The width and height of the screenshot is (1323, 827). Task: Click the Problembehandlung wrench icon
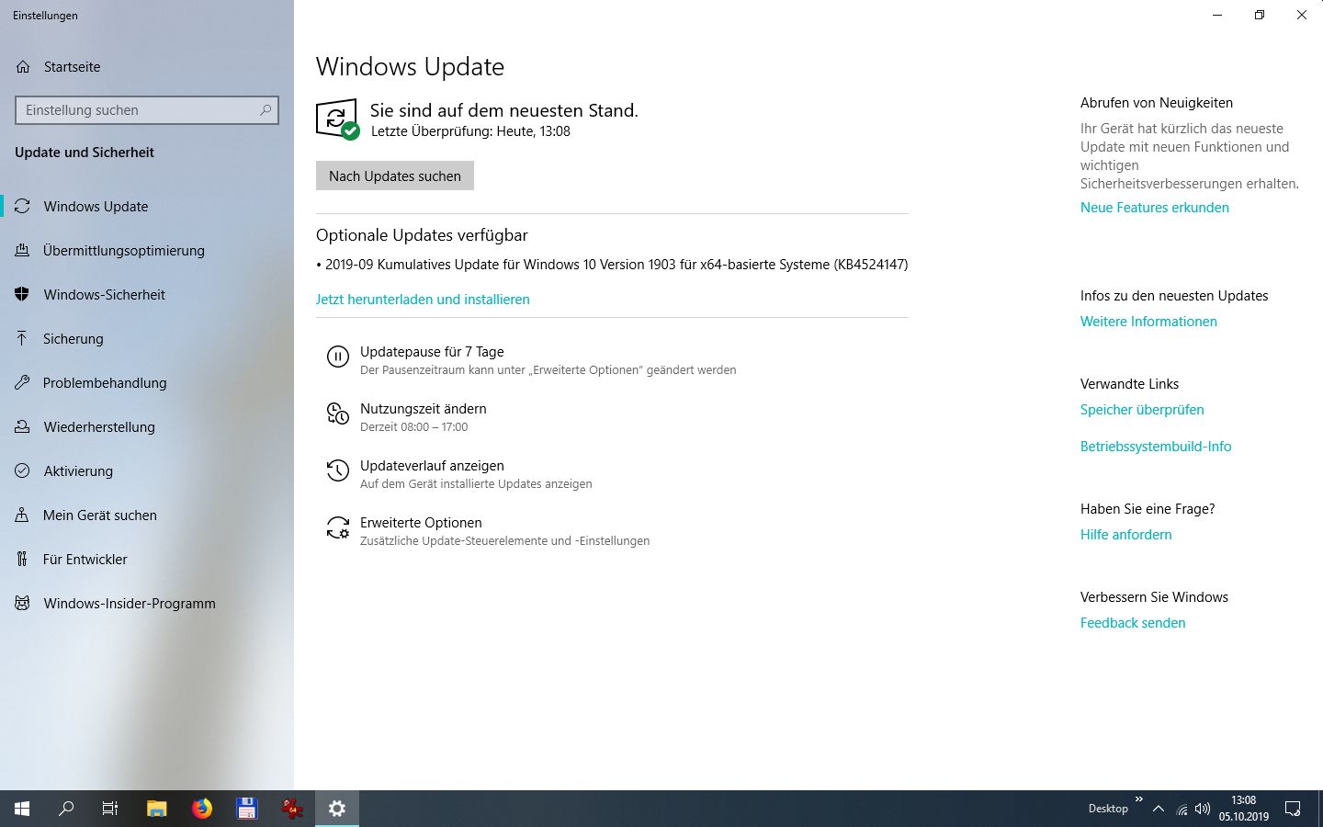pos(23,383)
